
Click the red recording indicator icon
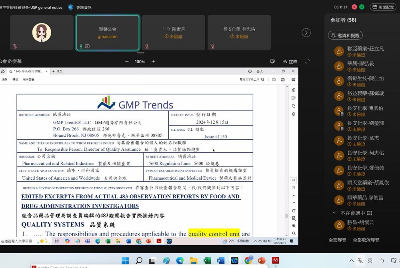[354, 7]
